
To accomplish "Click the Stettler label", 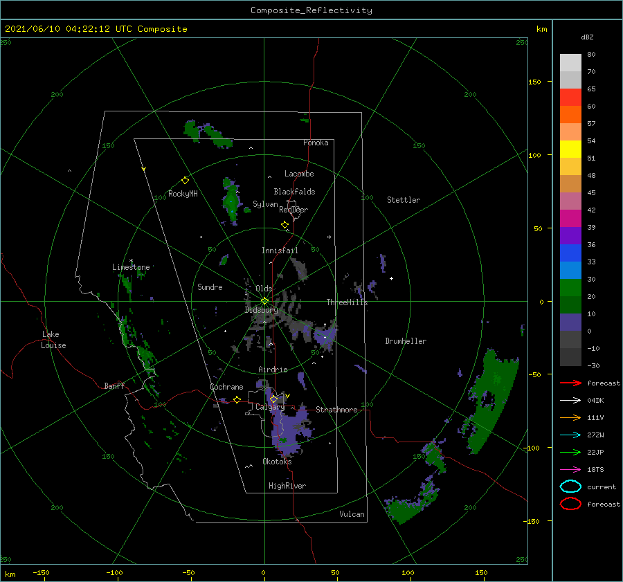I will 404,200.
